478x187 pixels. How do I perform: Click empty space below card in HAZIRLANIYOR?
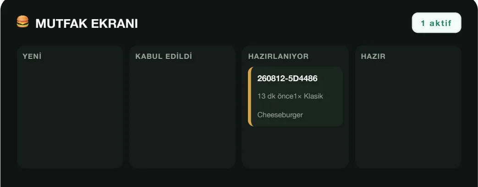pos(295,147)
